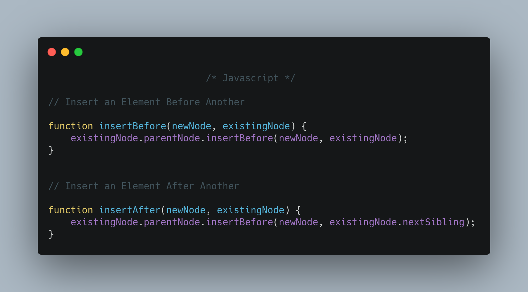Click the green maximize dot

coord(78,52)
